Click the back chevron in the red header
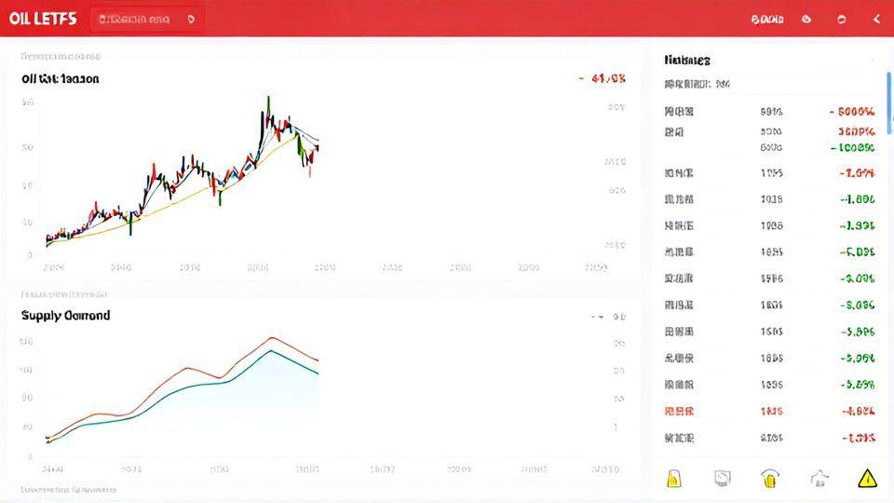The width and height of the screenshot is (894, 503). tap(876, 20)
